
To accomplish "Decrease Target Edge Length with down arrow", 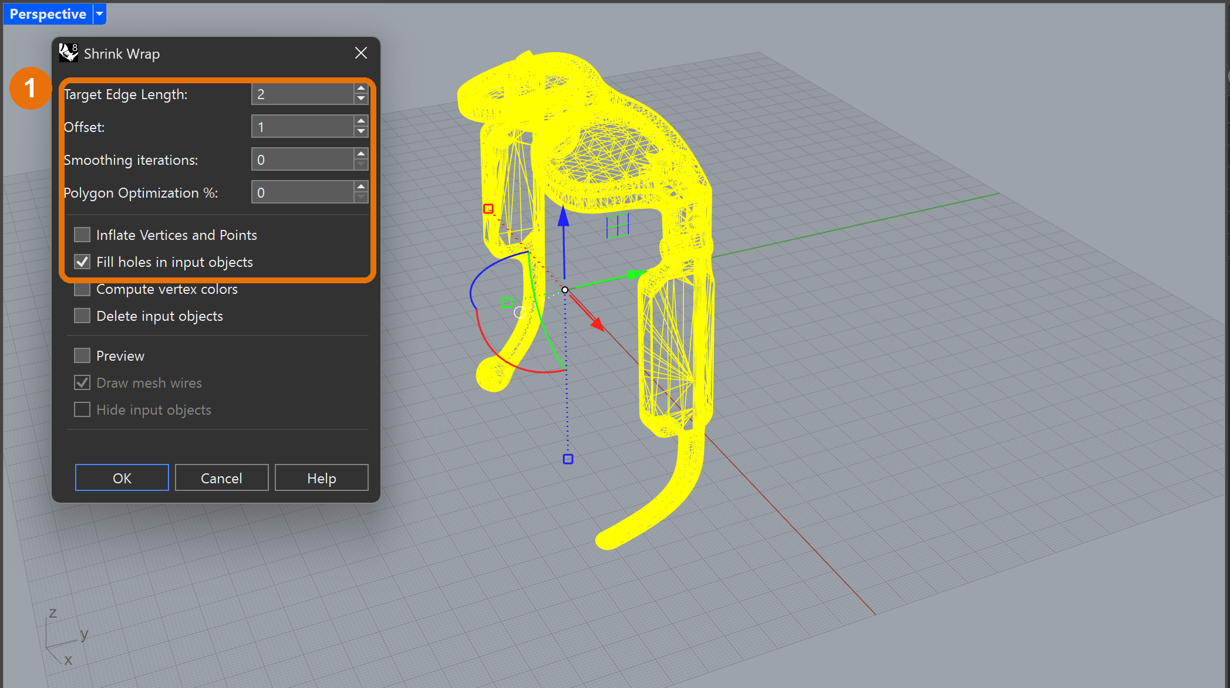I will click(x=361, y=99).
